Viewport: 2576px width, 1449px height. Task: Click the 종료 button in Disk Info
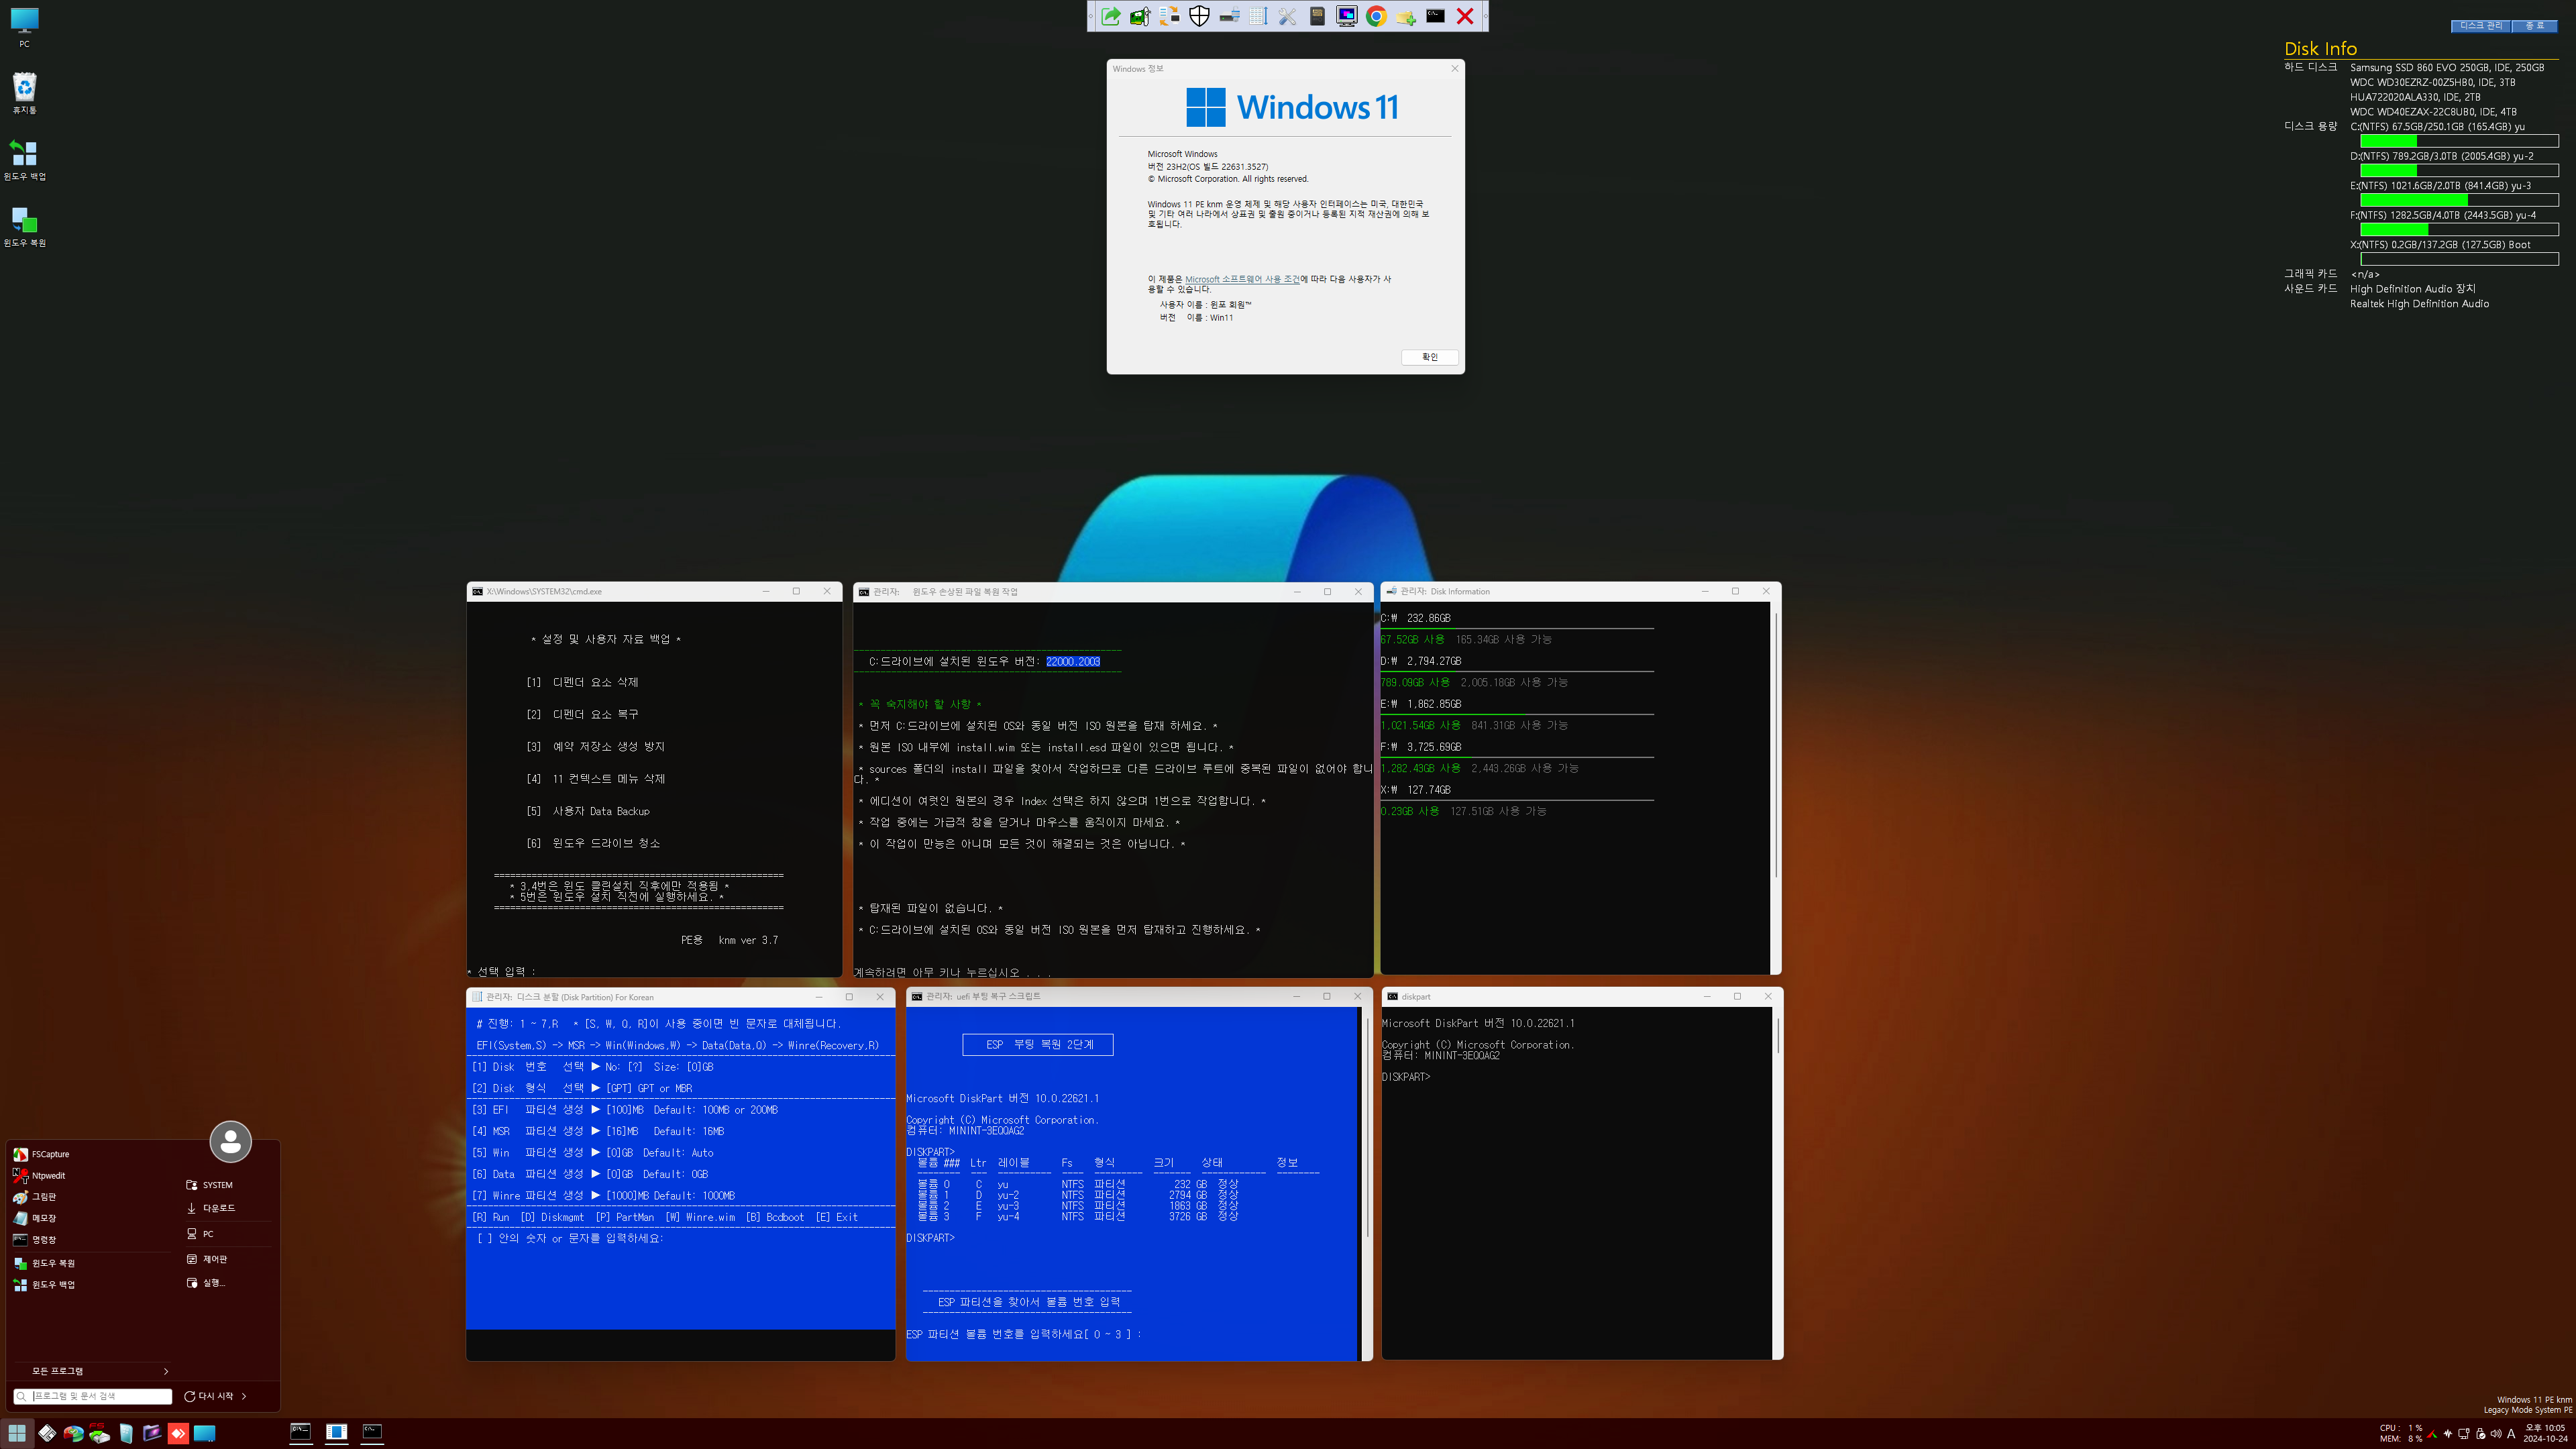[2534, 26]
